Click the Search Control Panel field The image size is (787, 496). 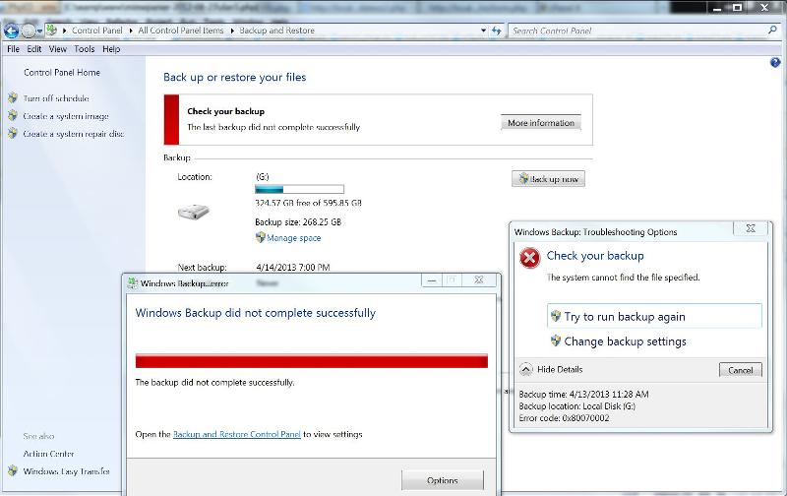(637, 31)
